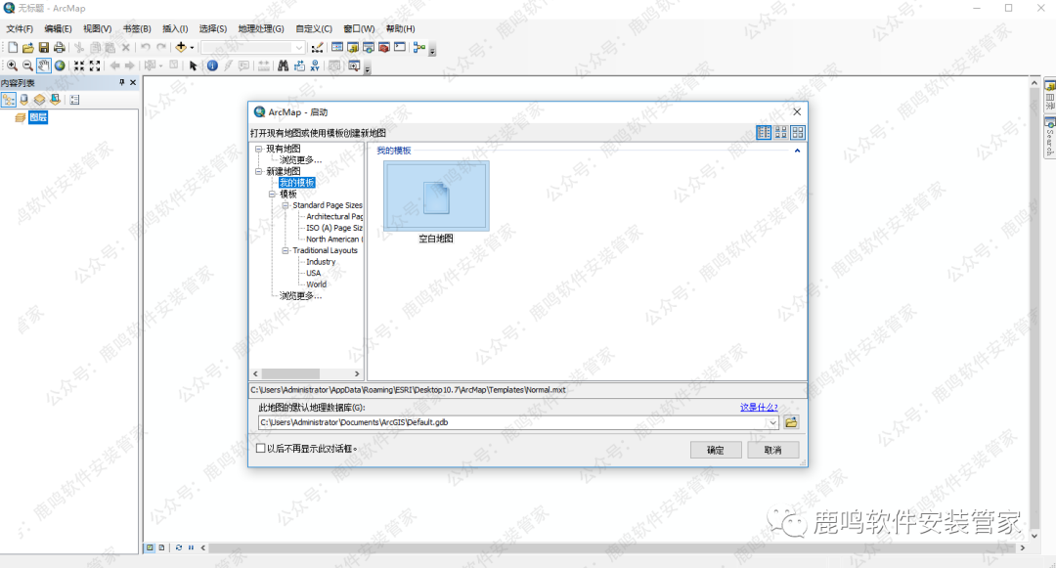Image resolution: width=1056 pixels, height=568 pixels.
Task: Select the Zoom Out magnifier tool
Action: 27,66
